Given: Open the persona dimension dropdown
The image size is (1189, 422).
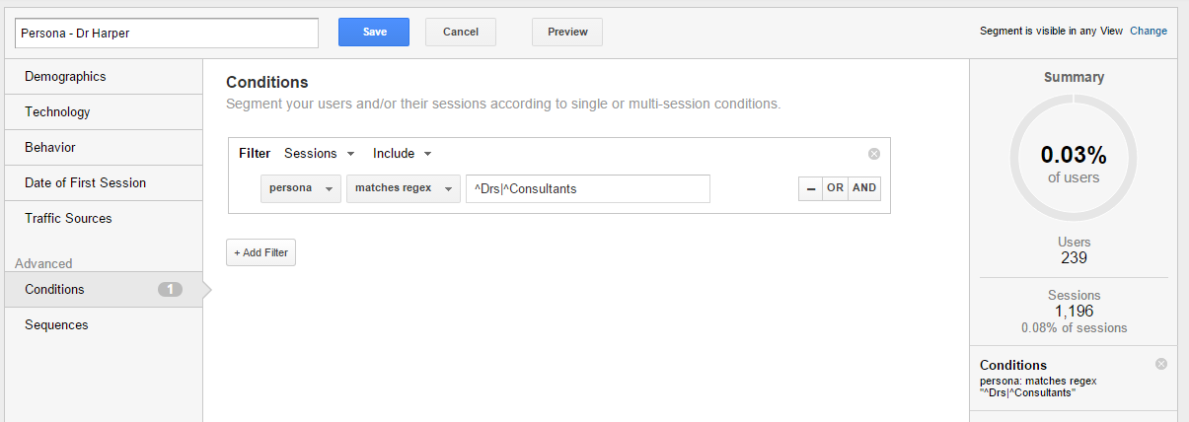Looking at the screenshot, I should click(x=301, y=188).
